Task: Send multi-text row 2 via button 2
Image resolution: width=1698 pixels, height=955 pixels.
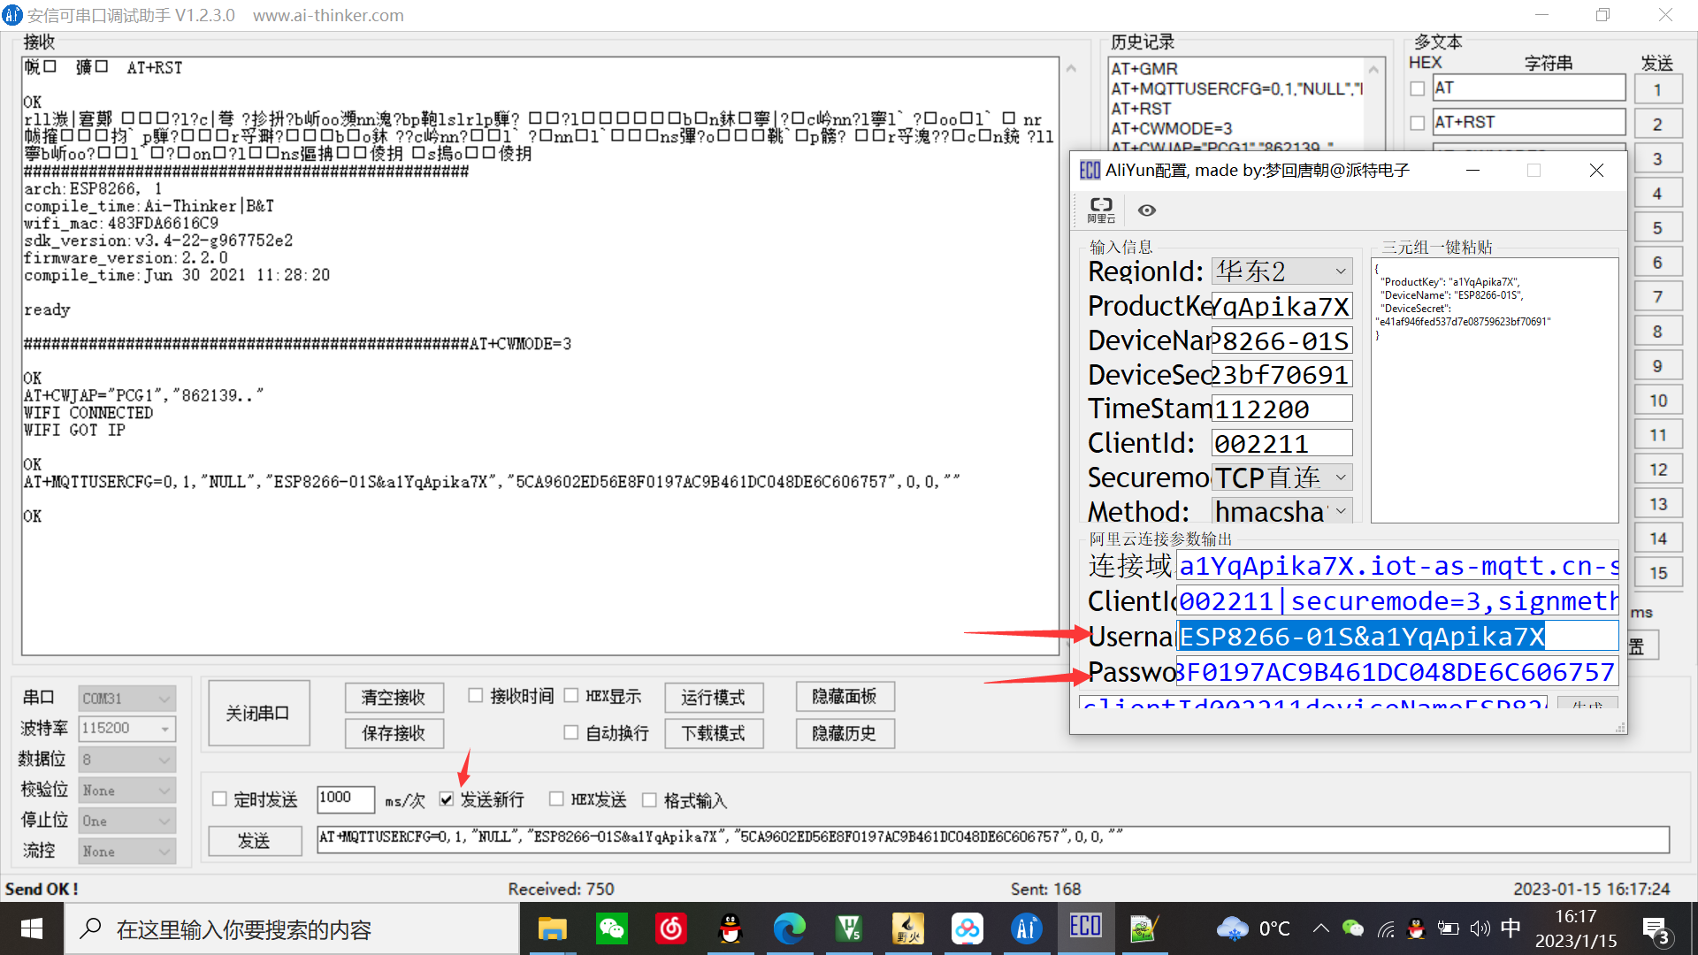Action: click(1658, 124)
